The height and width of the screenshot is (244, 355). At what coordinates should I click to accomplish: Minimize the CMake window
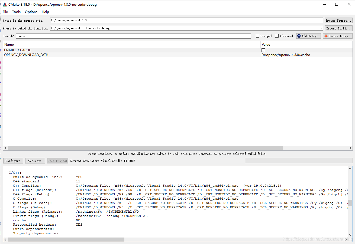pos(324,4)
